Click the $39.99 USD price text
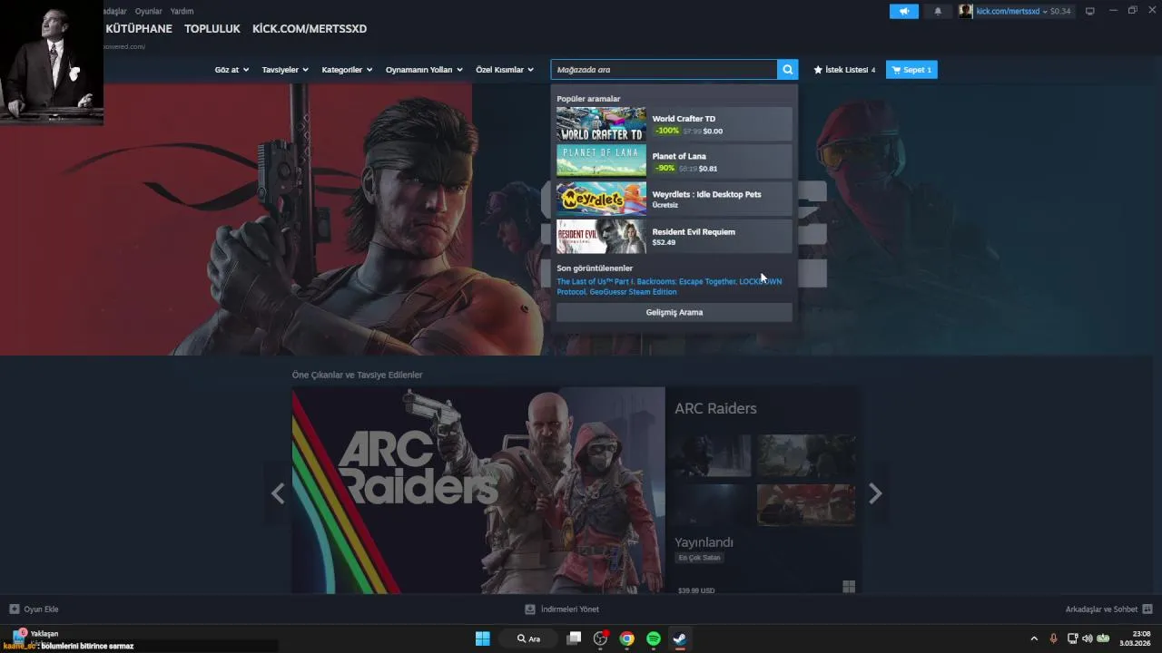 pyautogui.click(x=696, y=590)
